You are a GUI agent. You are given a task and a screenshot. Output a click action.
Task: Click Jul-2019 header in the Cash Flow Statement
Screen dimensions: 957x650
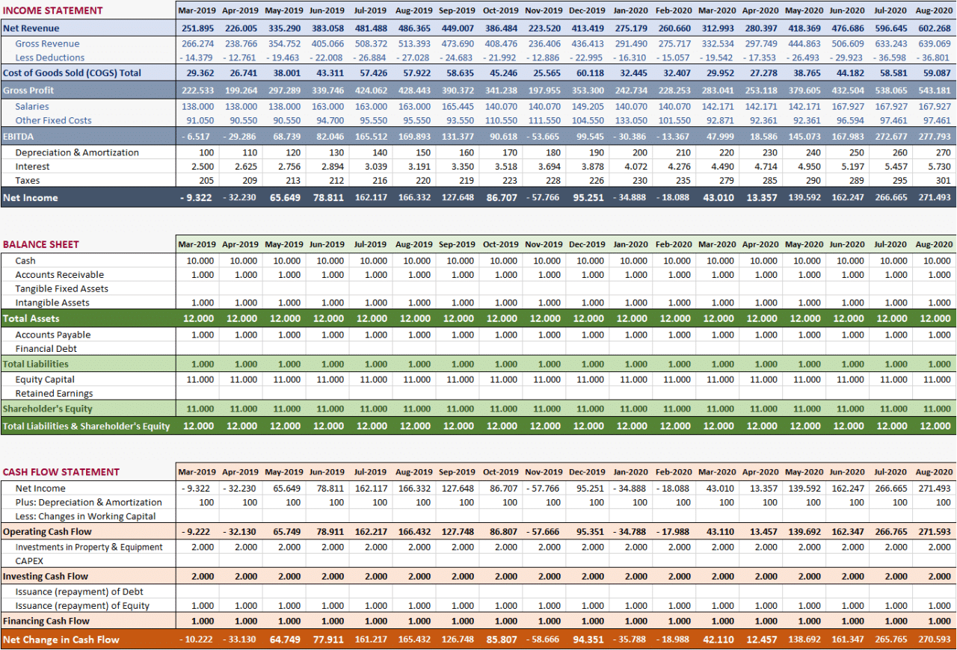click(x=371, y=472)
